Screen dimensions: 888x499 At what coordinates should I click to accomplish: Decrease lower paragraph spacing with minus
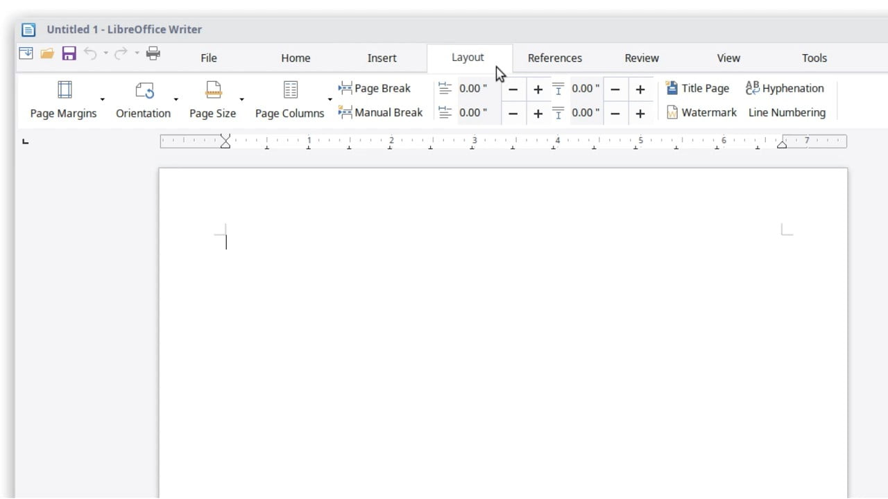pos(615,113)
